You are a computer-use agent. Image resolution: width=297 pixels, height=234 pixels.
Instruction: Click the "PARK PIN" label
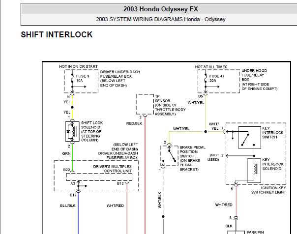(x=255, y=233)
